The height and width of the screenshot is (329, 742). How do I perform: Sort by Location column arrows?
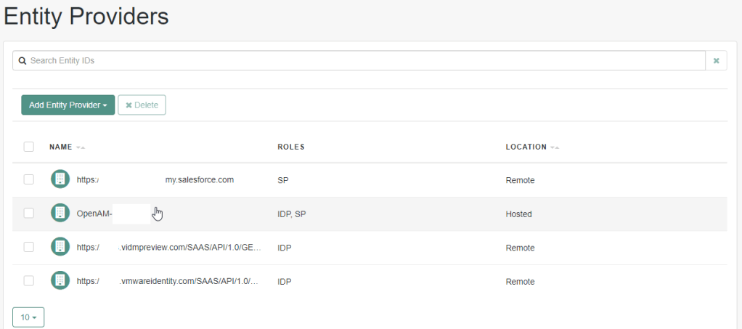[x=555, y=147]
